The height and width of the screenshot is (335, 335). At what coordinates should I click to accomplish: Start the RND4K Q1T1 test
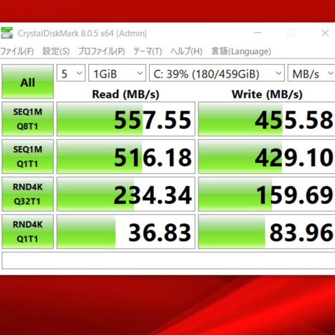coord(27,232)
